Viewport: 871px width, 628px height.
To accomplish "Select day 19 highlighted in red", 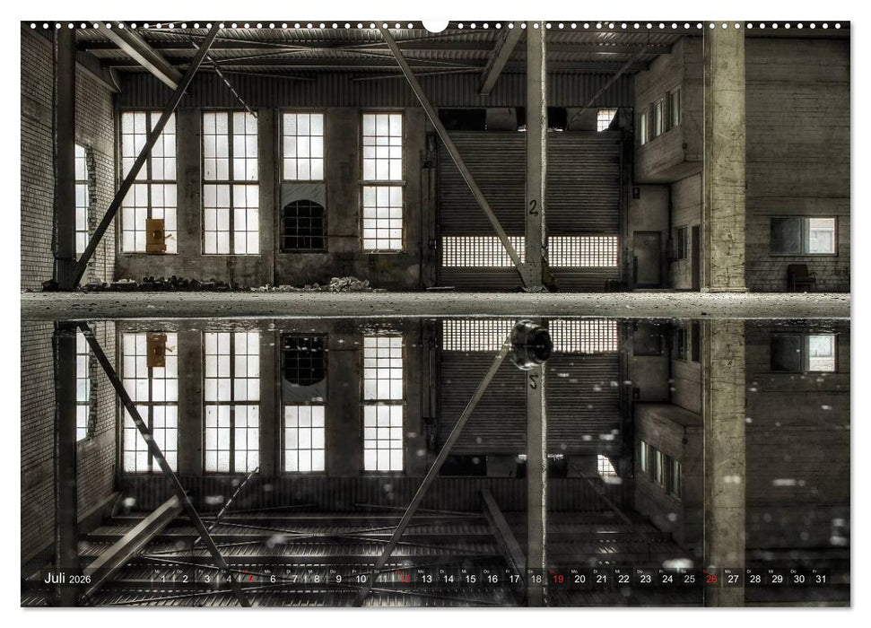I will tap(557, 580).
